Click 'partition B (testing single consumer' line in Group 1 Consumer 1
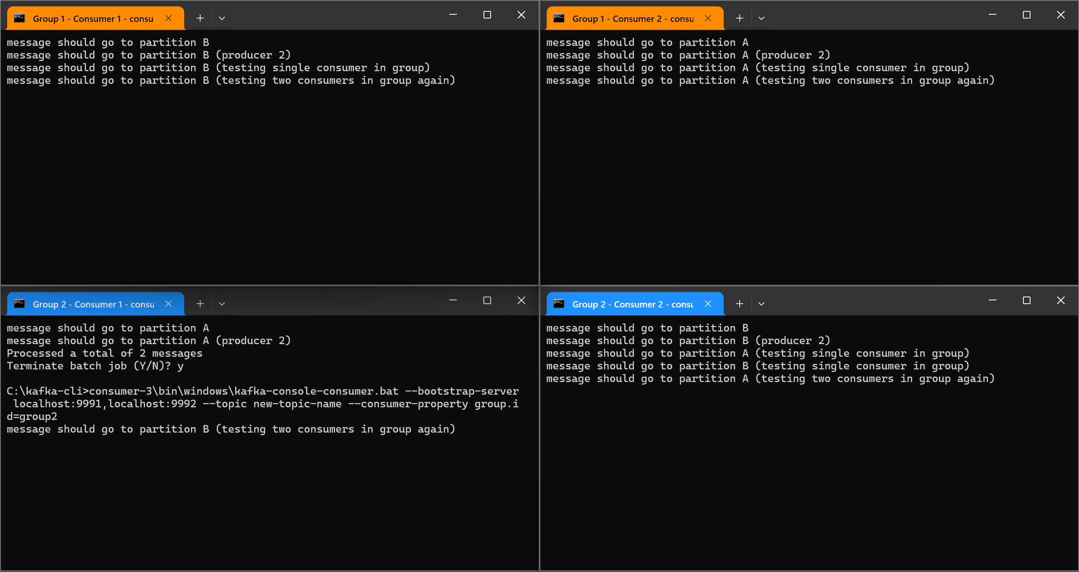This screenshot has width=1079, height=572. [218, 68]
